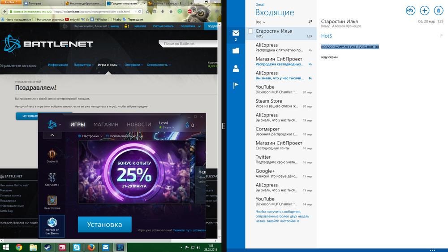Screen dimensions: 448x252
Task: Expand Операции dropdown menu
Action: click(134, 65)
